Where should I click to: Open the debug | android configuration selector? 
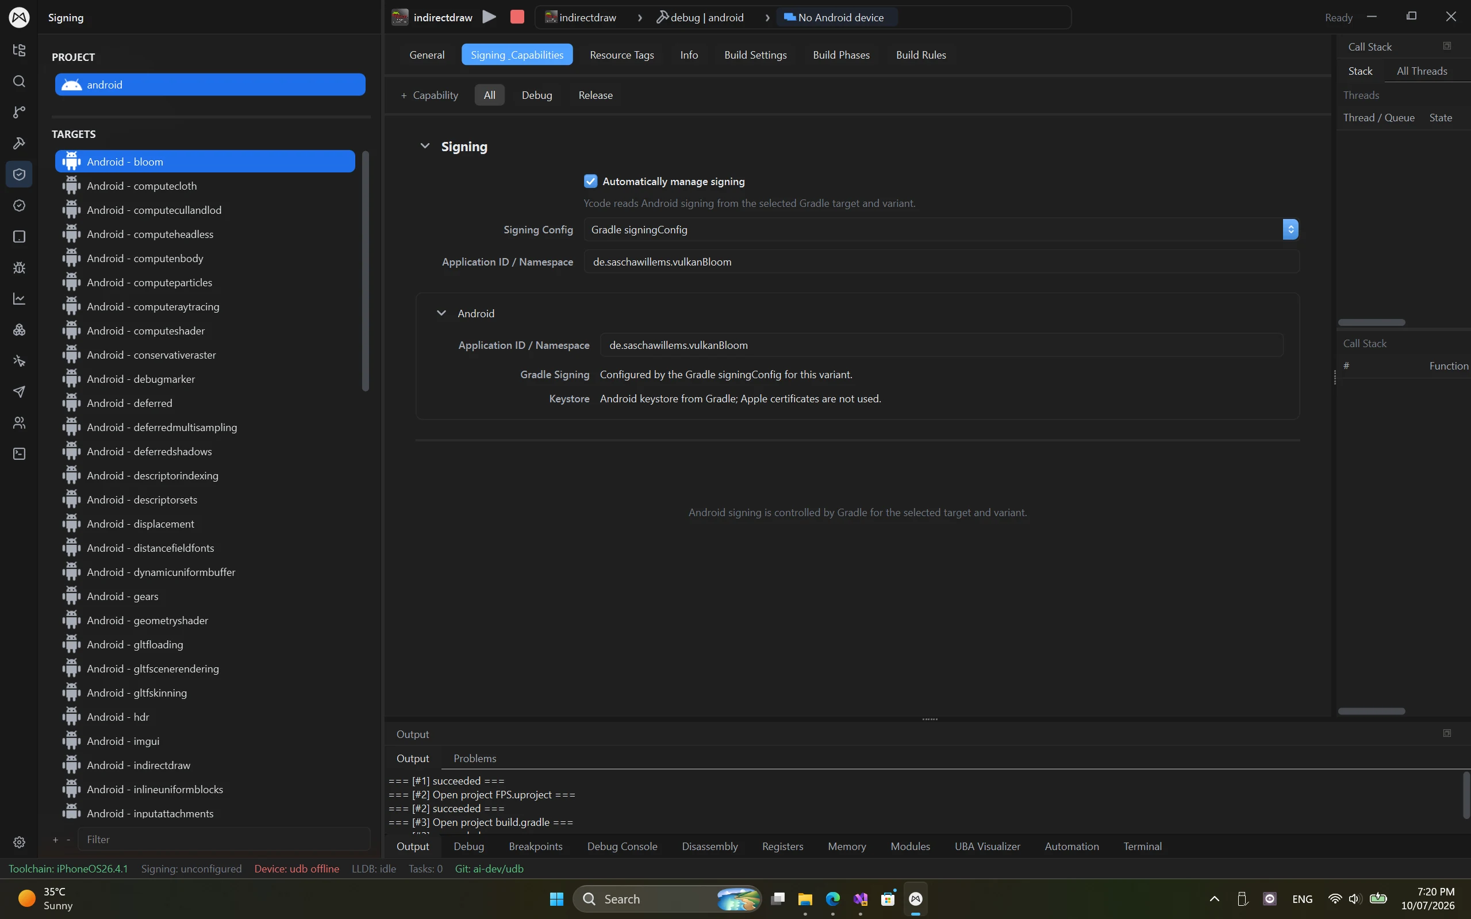click(700, 18)
